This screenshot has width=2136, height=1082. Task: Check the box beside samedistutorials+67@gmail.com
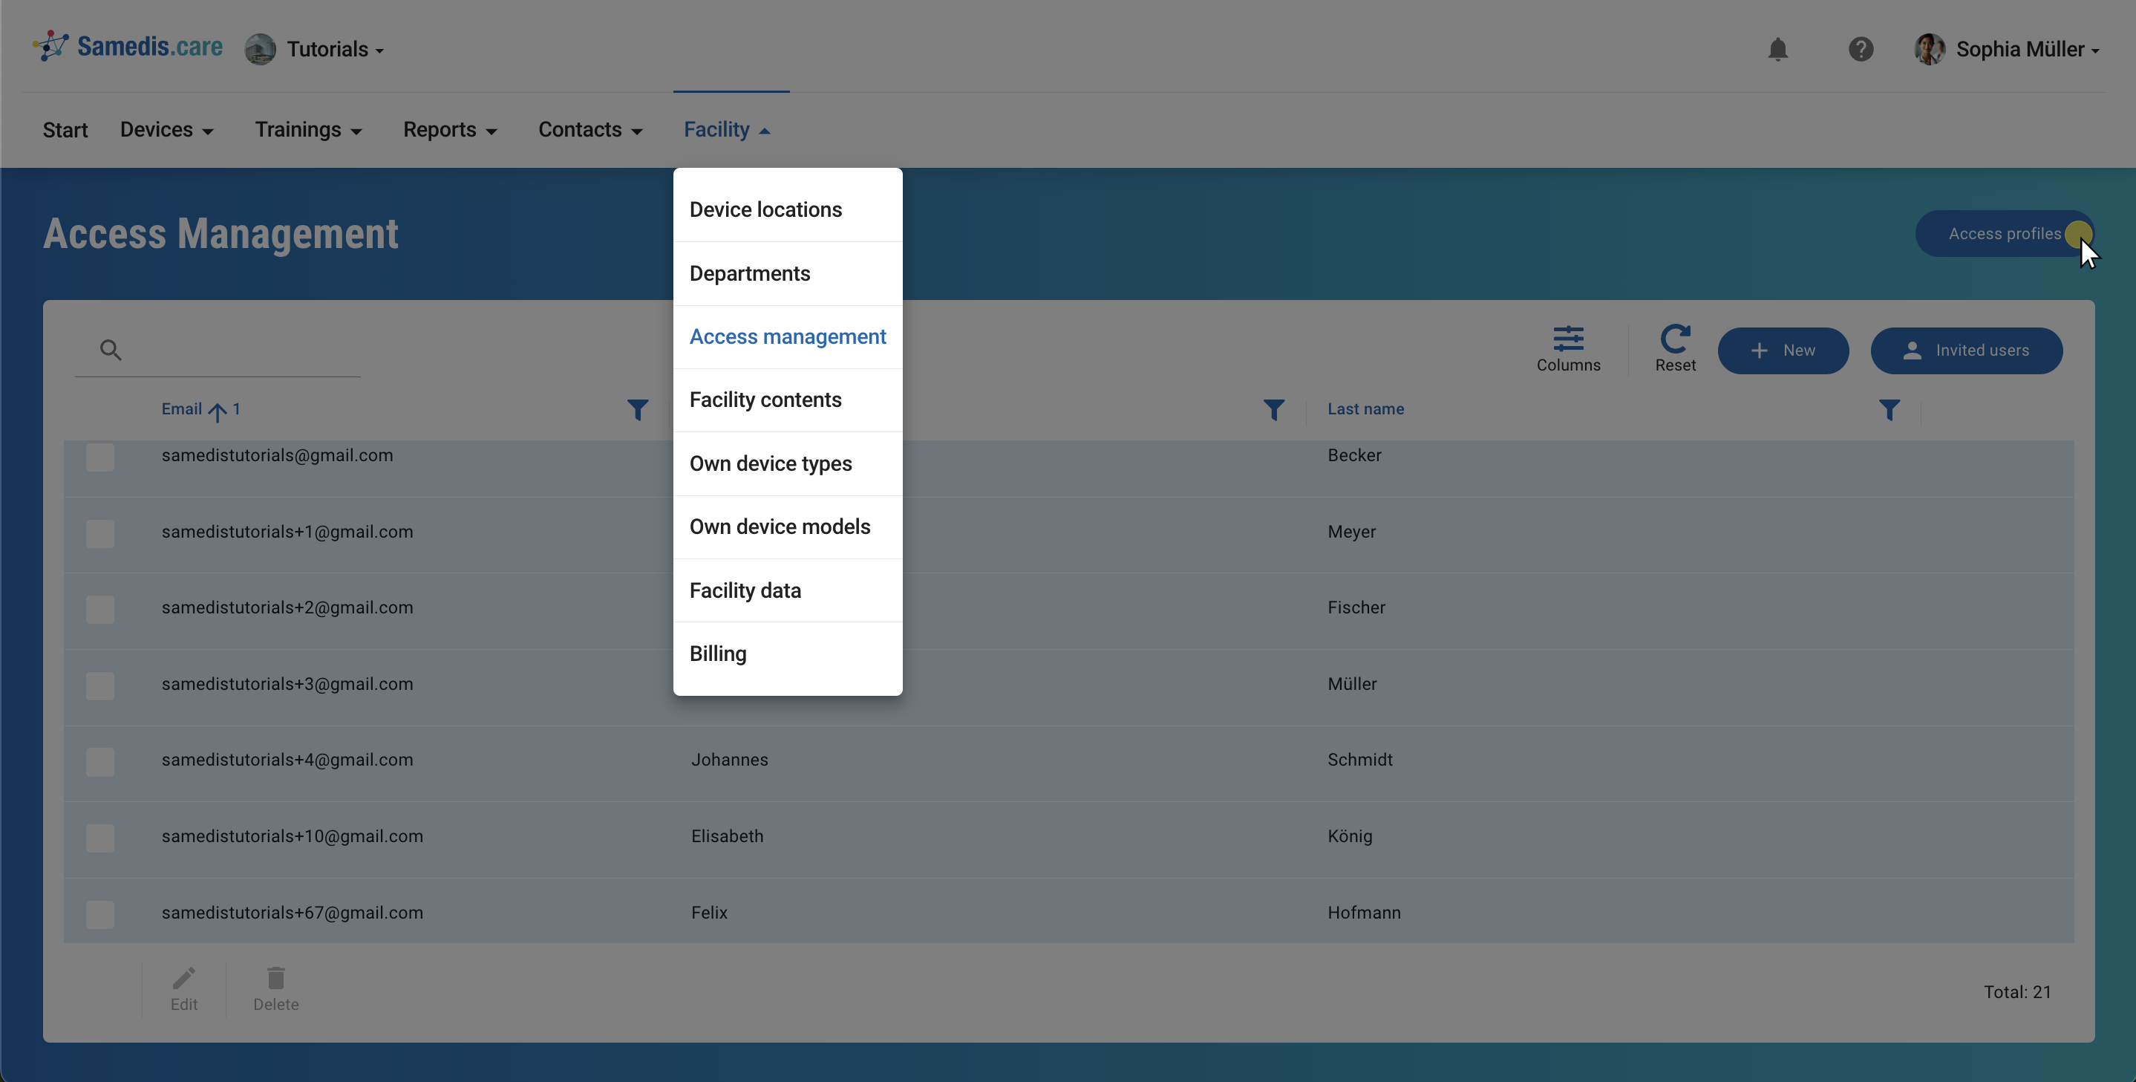pyautogui.click(x=99, y=914)
